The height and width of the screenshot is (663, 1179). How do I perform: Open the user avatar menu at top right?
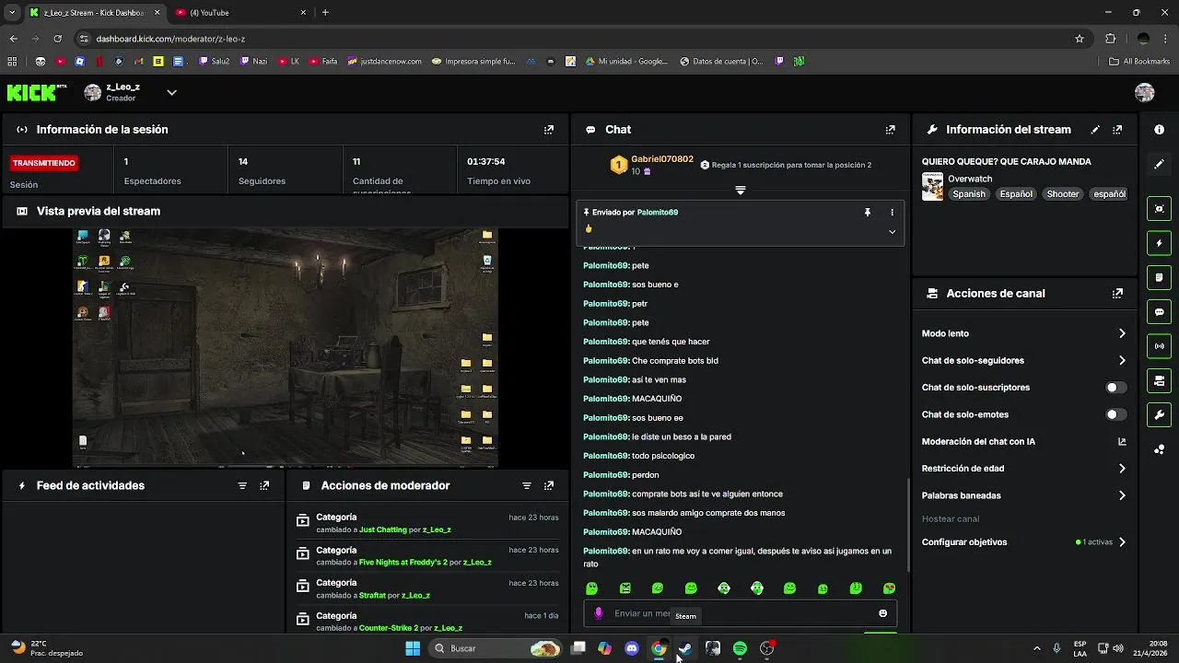(x=1144, y=92)
